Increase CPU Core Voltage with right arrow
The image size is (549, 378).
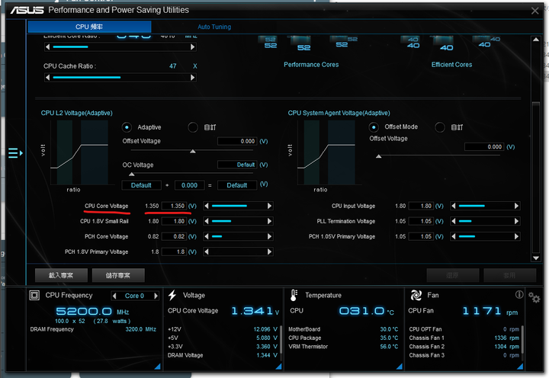(269, 206)
